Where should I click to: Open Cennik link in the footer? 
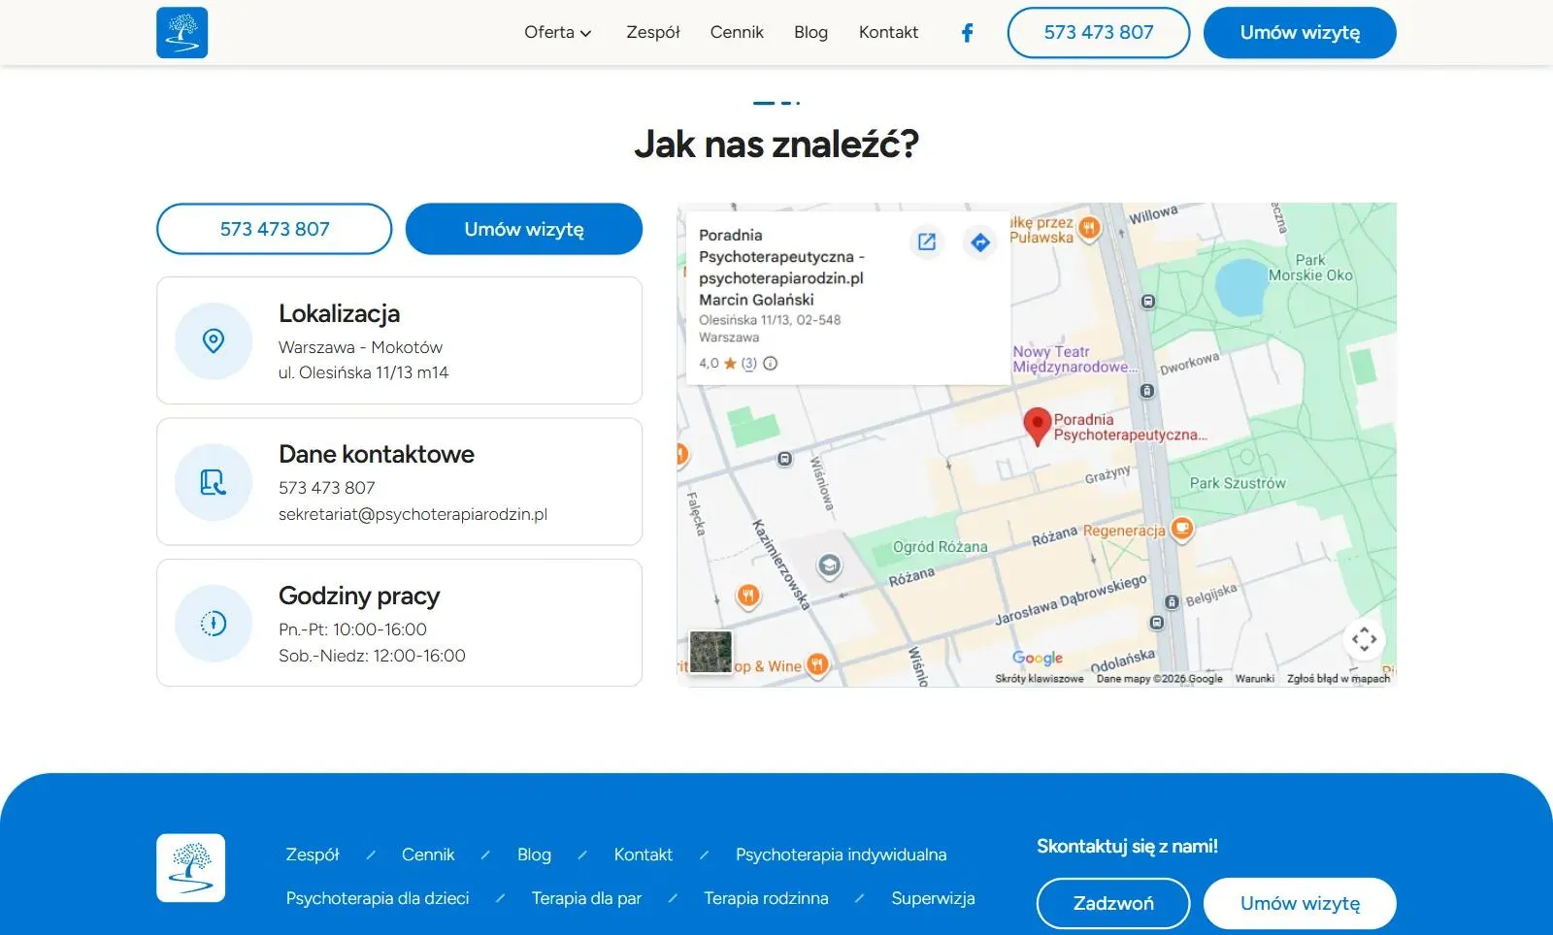click(428, 854)
